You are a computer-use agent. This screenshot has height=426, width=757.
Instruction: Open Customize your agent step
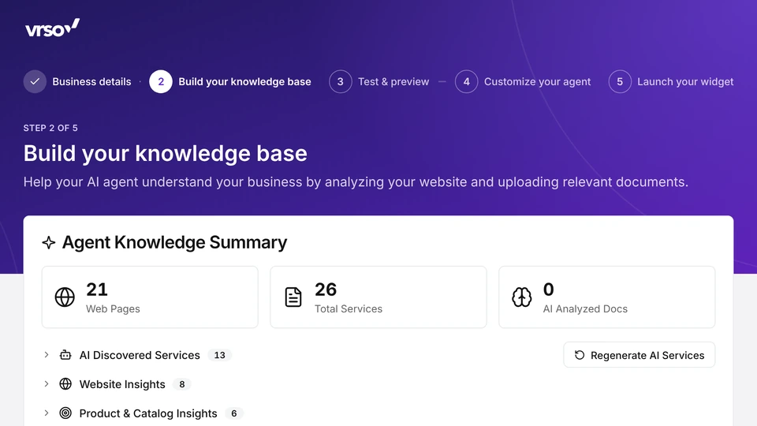tap(537, 81)
